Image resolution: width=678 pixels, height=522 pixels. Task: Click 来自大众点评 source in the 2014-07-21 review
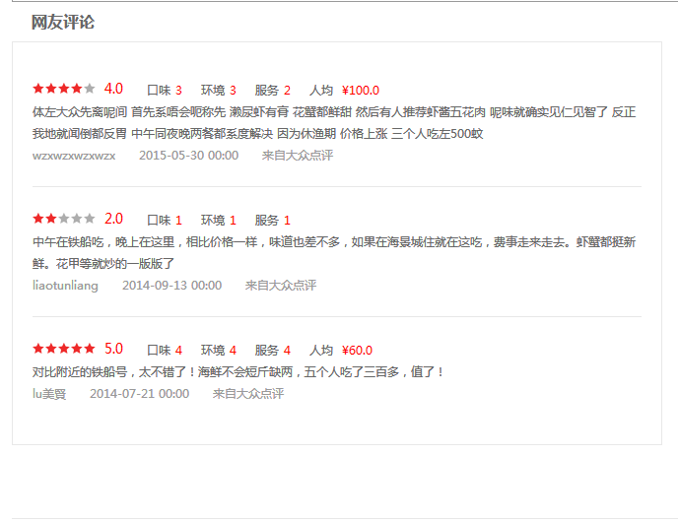pyautogui.click(x=247, y=394)
